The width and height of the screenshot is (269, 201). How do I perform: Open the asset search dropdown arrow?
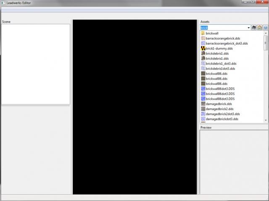(x=248, y=28)
